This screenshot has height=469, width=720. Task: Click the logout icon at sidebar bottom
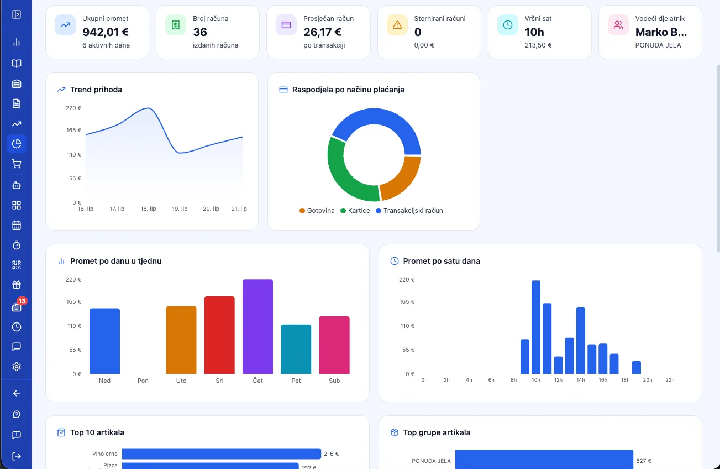pyautogui.click(x=17, y=456)
